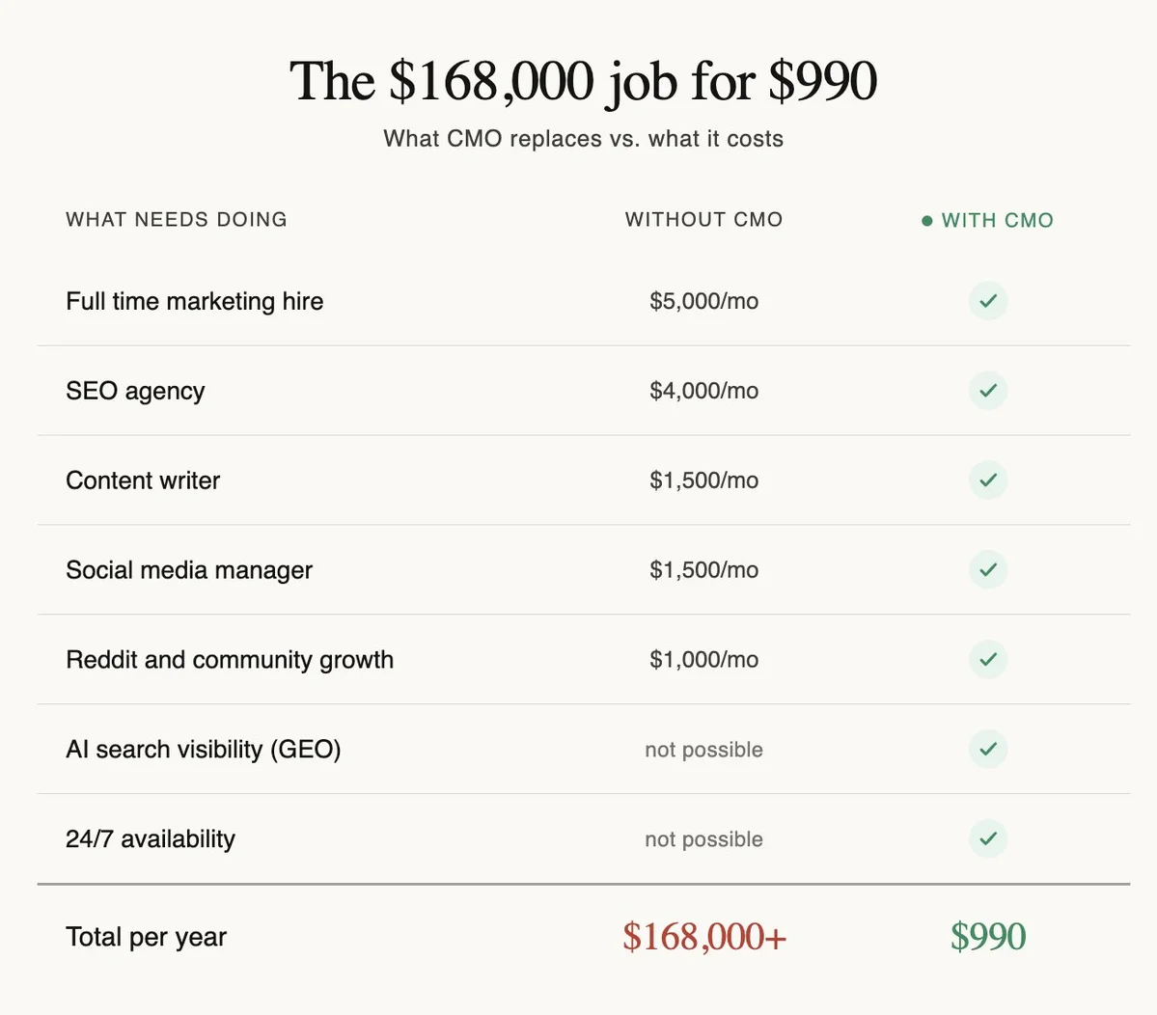The width and height of the screenshot is (1157, 1015).
Task: Click the Total per year label
Action: pos(146,937)
